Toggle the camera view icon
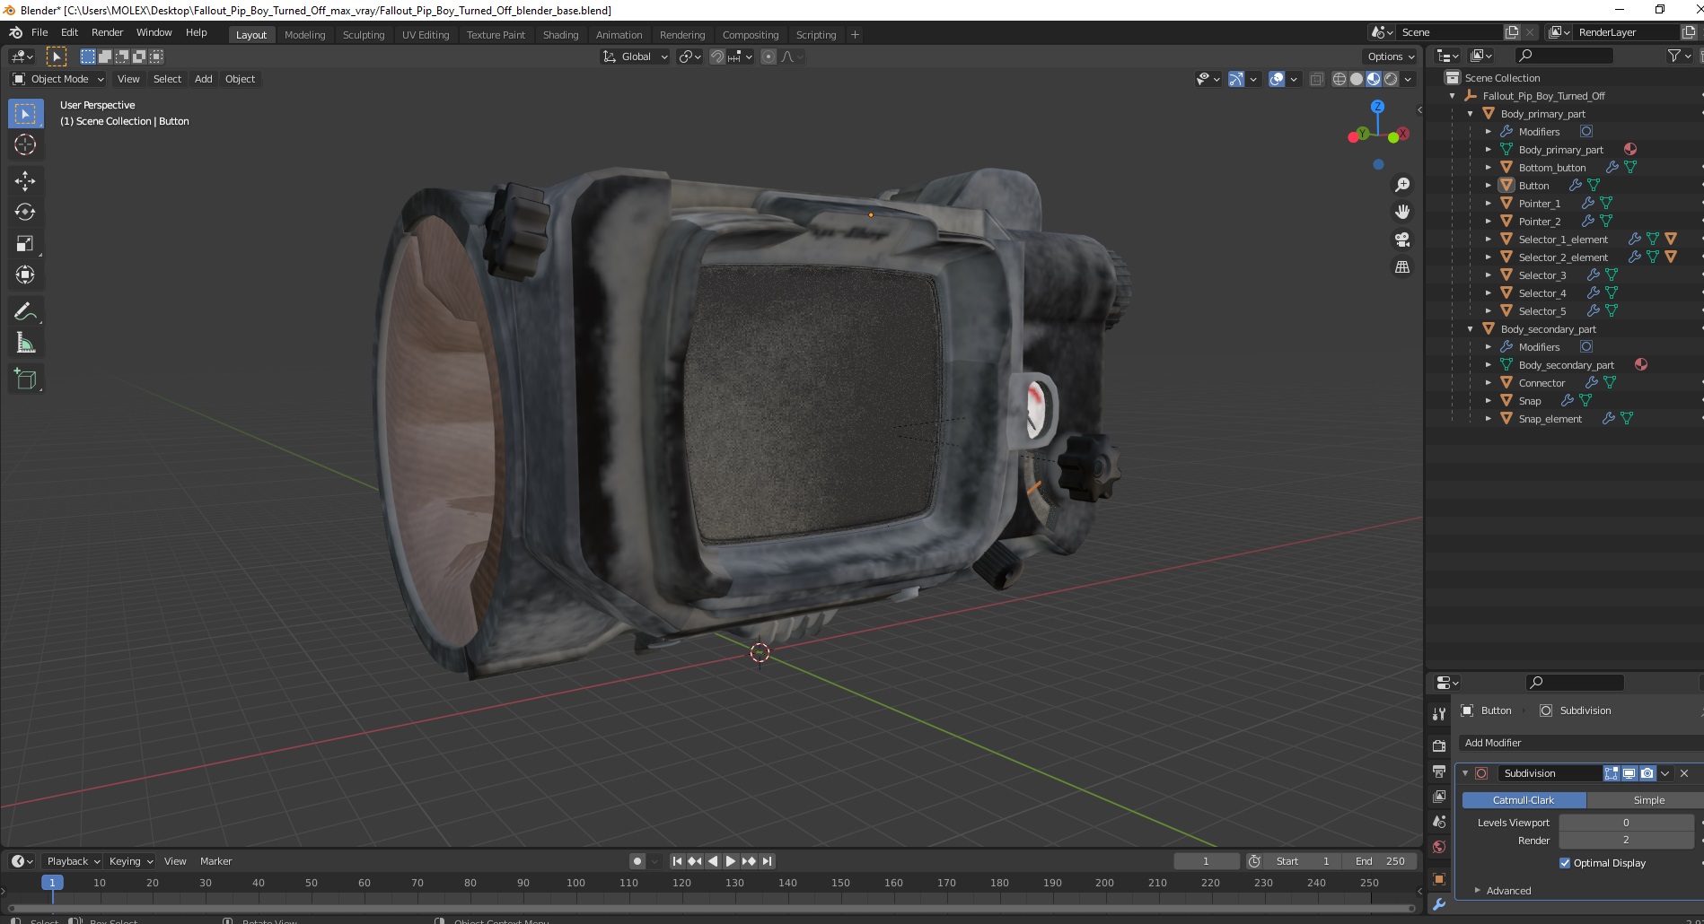The width and height of the screenshot is (1704, 924). click(1401, 240)
